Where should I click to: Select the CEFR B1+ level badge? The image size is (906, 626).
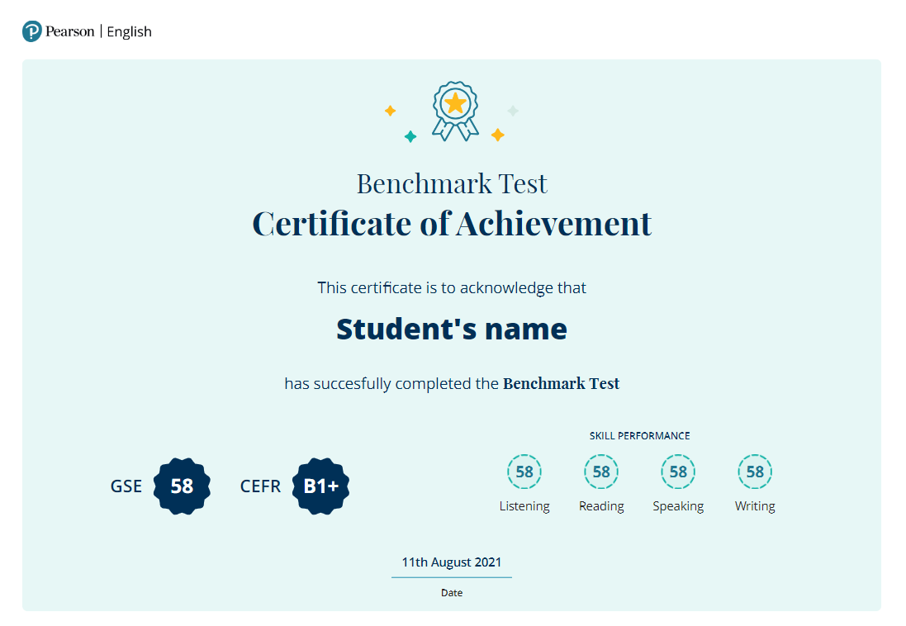320,486
